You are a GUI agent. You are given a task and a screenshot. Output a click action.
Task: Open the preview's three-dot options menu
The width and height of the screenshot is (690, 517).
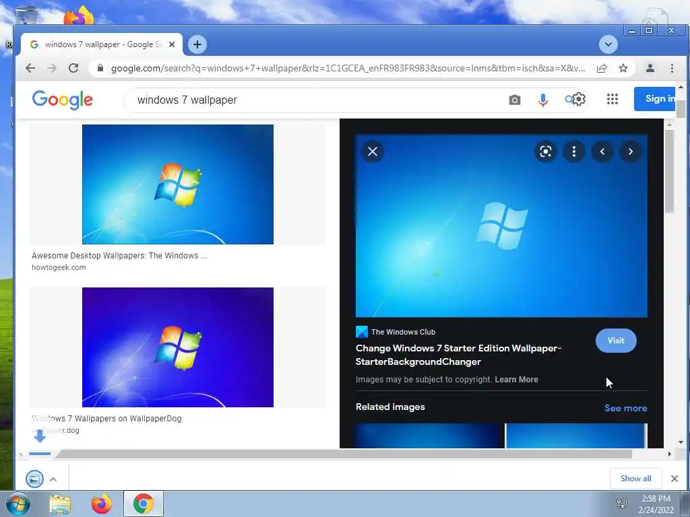pyautogui.click(x=574, y=151)
